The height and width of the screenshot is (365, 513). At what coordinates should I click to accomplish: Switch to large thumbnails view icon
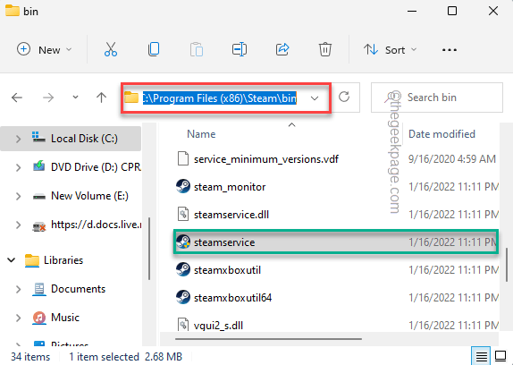(x=500, y=356)
